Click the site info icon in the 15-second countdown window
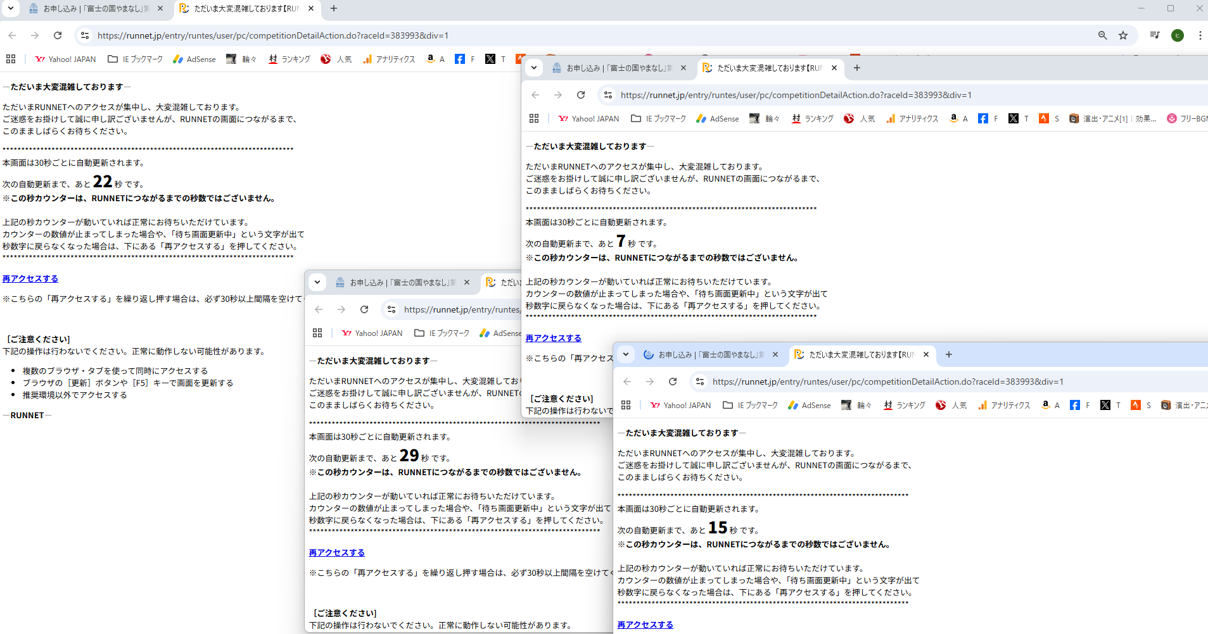 click(x=700, y=382)
